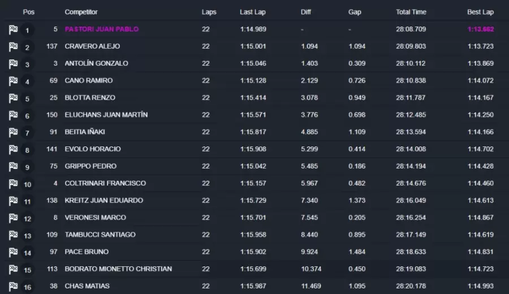Click the checkered flag icon for position 1
This screenshot has height=294, width=509.
point(13,30)
